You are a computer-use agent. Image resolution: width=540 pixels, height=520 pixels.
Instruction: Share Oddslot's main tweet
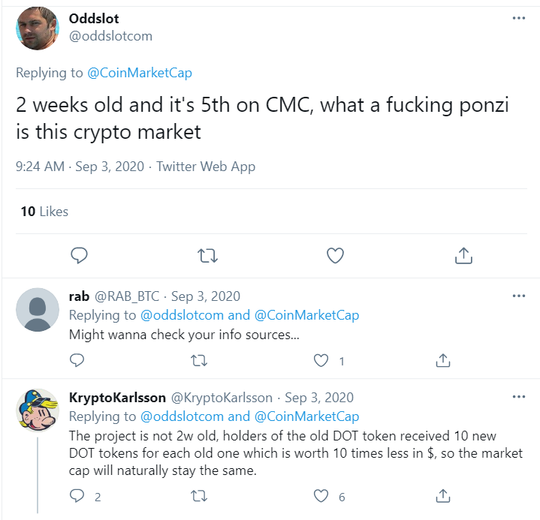pos(463,256)
